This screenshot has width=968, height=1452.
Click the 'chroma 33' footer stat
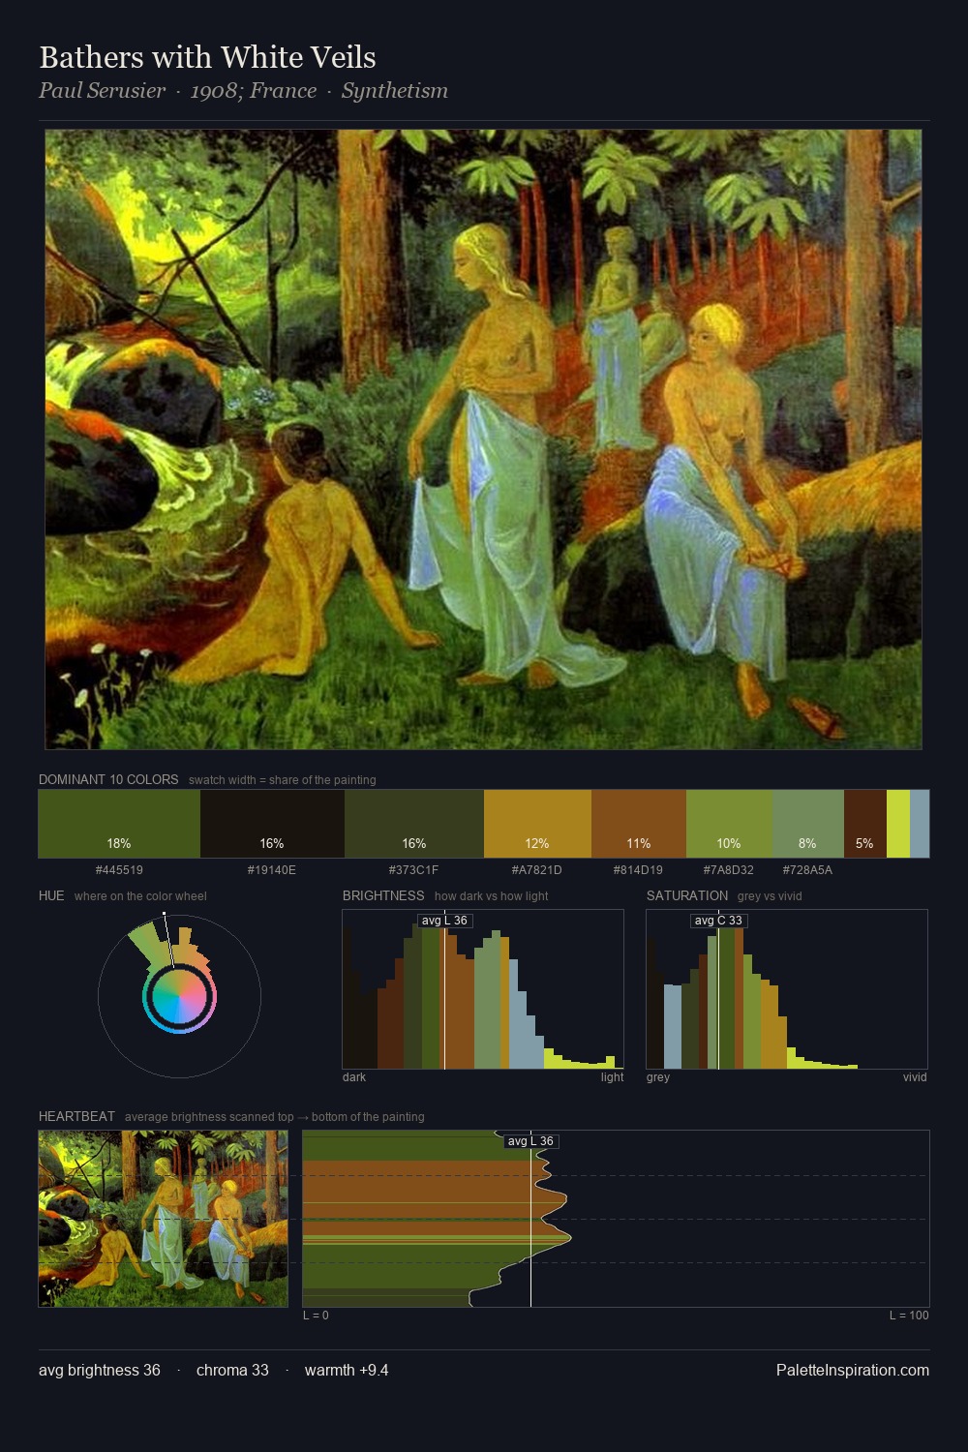click(232, 1370)
